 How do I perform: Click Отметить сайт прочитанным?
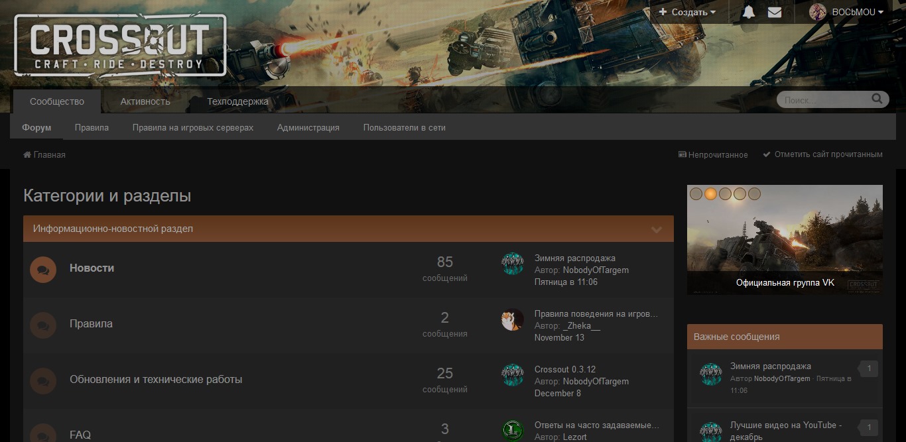pyautogui.click(x=822, y=154)
